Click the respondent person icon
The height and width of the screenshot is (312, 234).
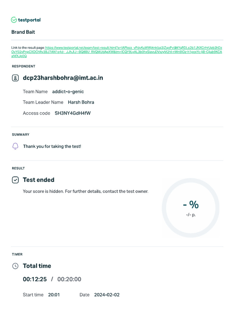pos(15,78)
